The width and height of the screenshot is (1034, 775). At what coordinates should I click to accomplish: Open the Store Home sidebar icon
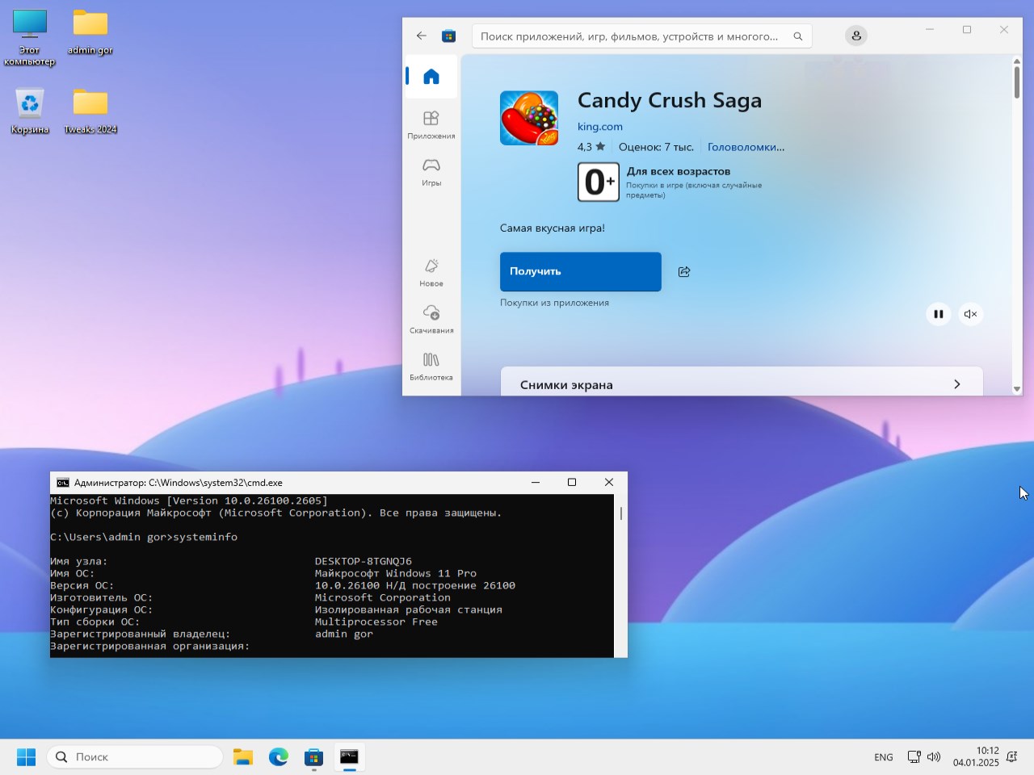pyautogui.click(x=431, y=77)
